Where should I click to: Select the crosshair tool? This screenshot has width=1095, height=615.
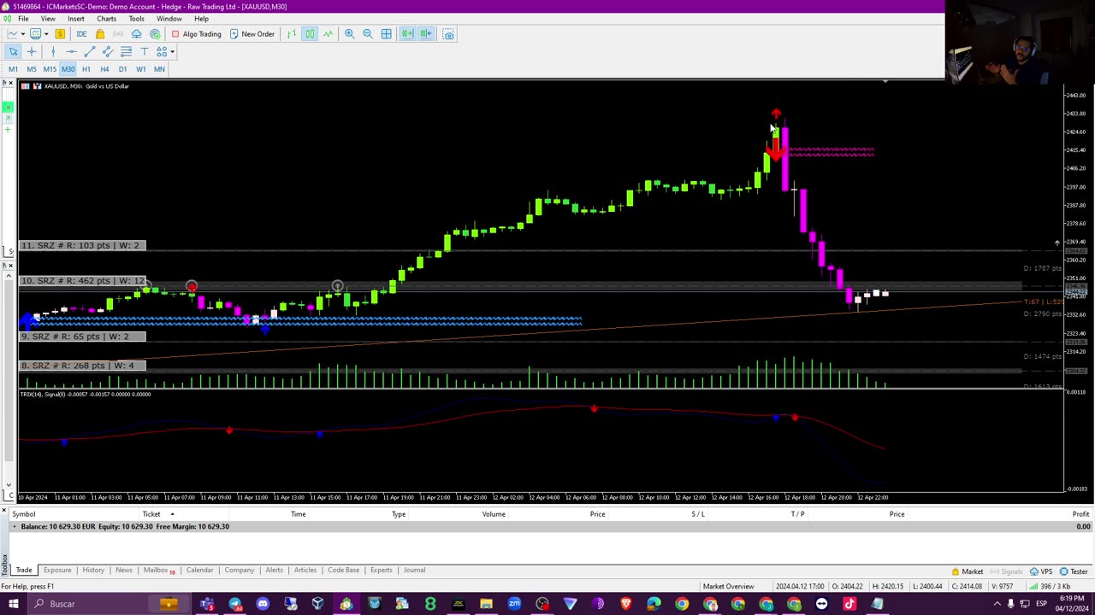pyautogui.click(x=32, y=52)
